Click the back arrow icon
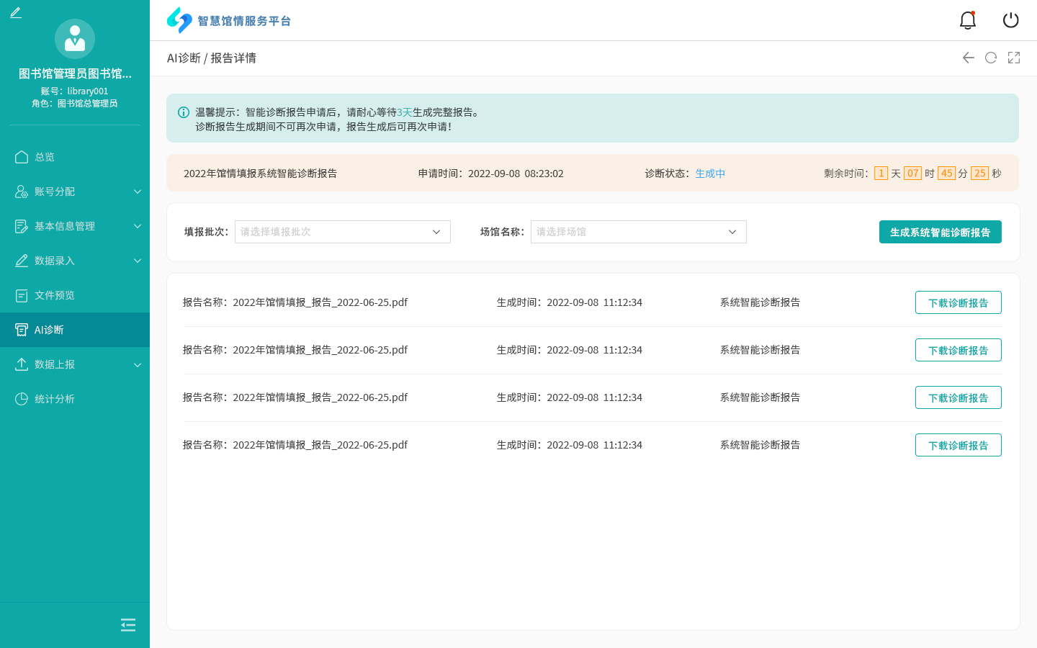This screenshot has height=648, width=1037. (x=968, y=58)
